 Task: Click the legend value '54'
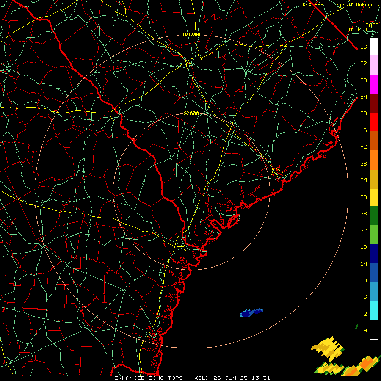point(364,97)
